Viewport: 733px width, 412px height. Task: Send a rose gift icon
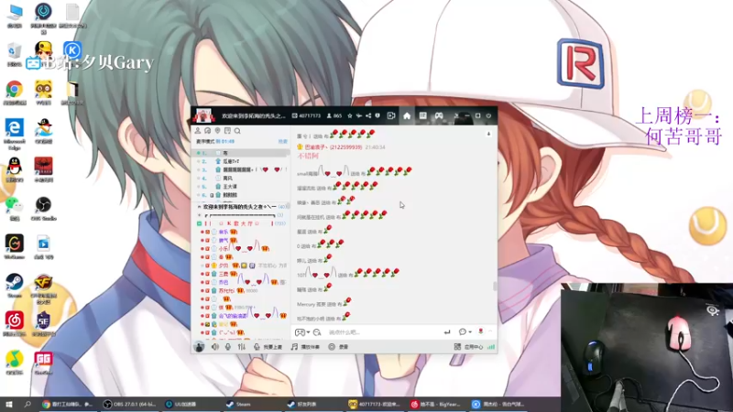(480, 331)
